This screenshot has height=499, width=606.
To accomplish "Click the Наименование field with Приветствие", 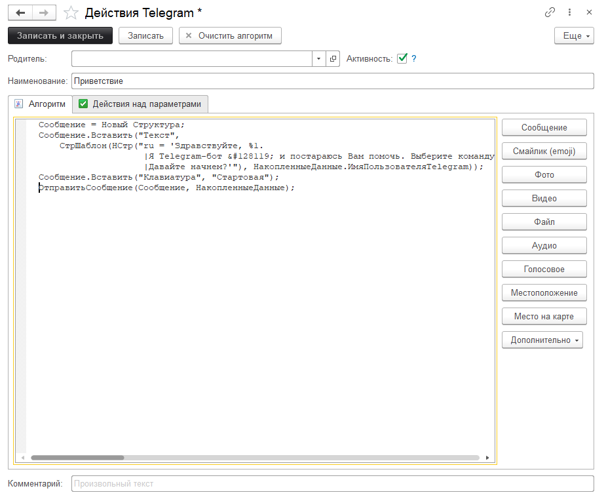I will coord(331,81).
